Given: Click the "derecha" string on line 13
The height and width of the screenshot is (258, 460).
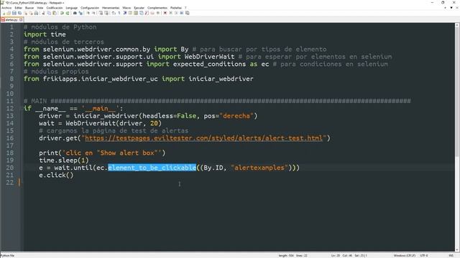Looking at the screenshot, I should coord(236,116).
